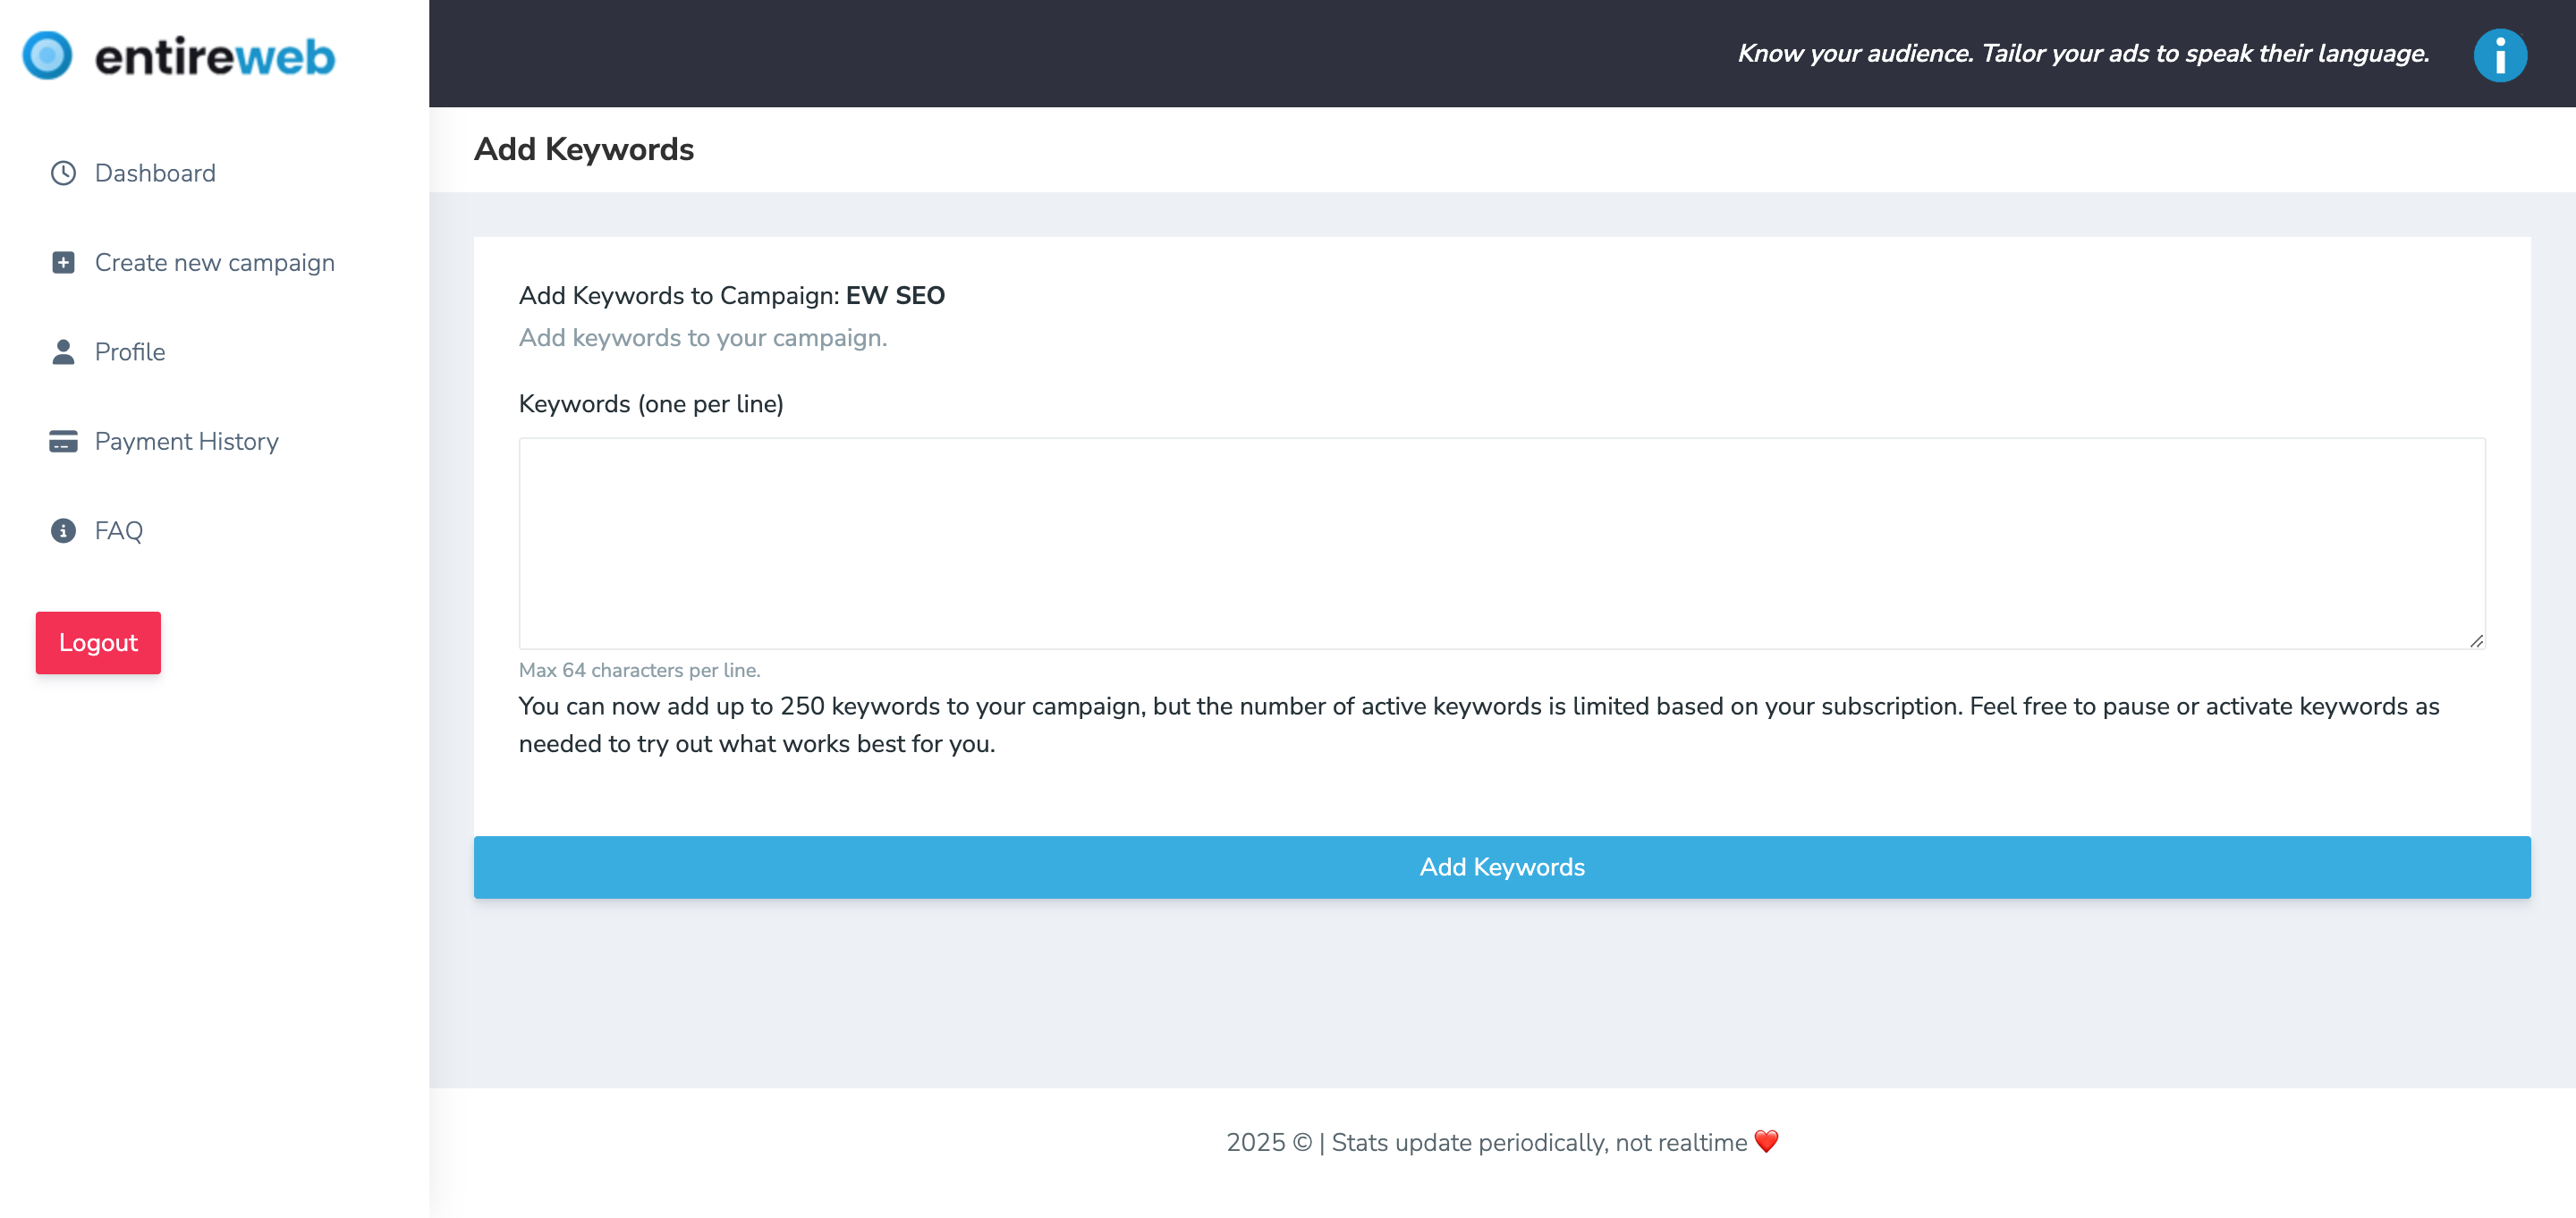Click the Payment History card icon
The width and height of the screenshot is (2576, 1218).
63,441
